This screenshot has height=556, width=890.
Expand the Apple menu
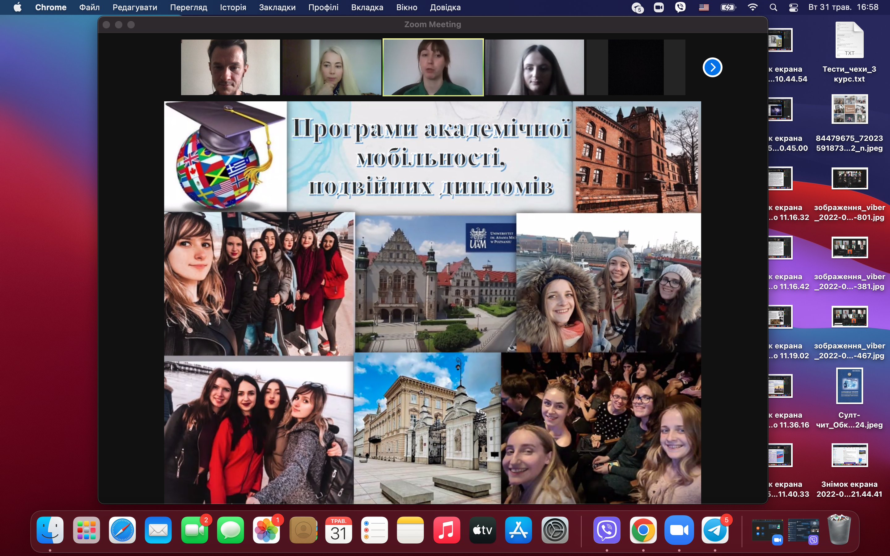coord(17,7)
